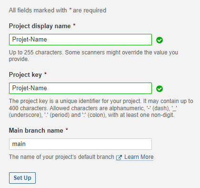Click the red asterisk after Main branch name
Image resolution: width=200 pixels, height=188 pixels.
click(x=67, y=129)
